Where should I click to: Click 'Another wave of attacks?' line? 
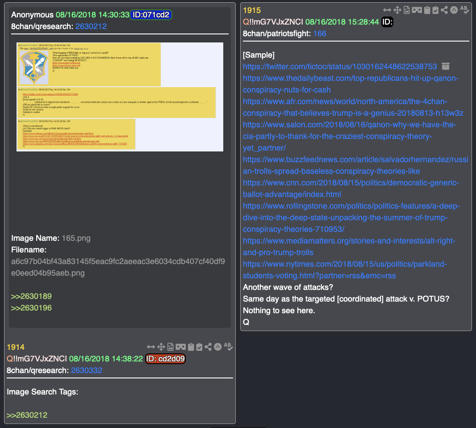click(288, 287)
